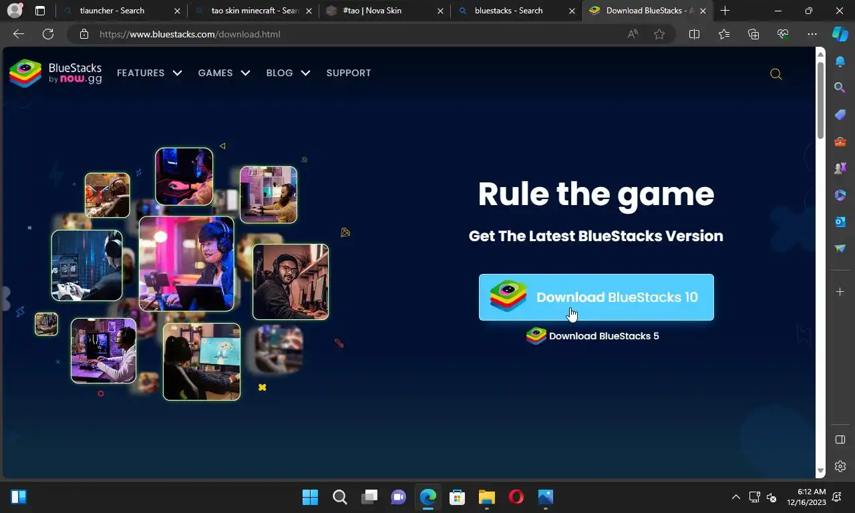
Task: Open sidebar games chess icon
Action: [840, 168]
